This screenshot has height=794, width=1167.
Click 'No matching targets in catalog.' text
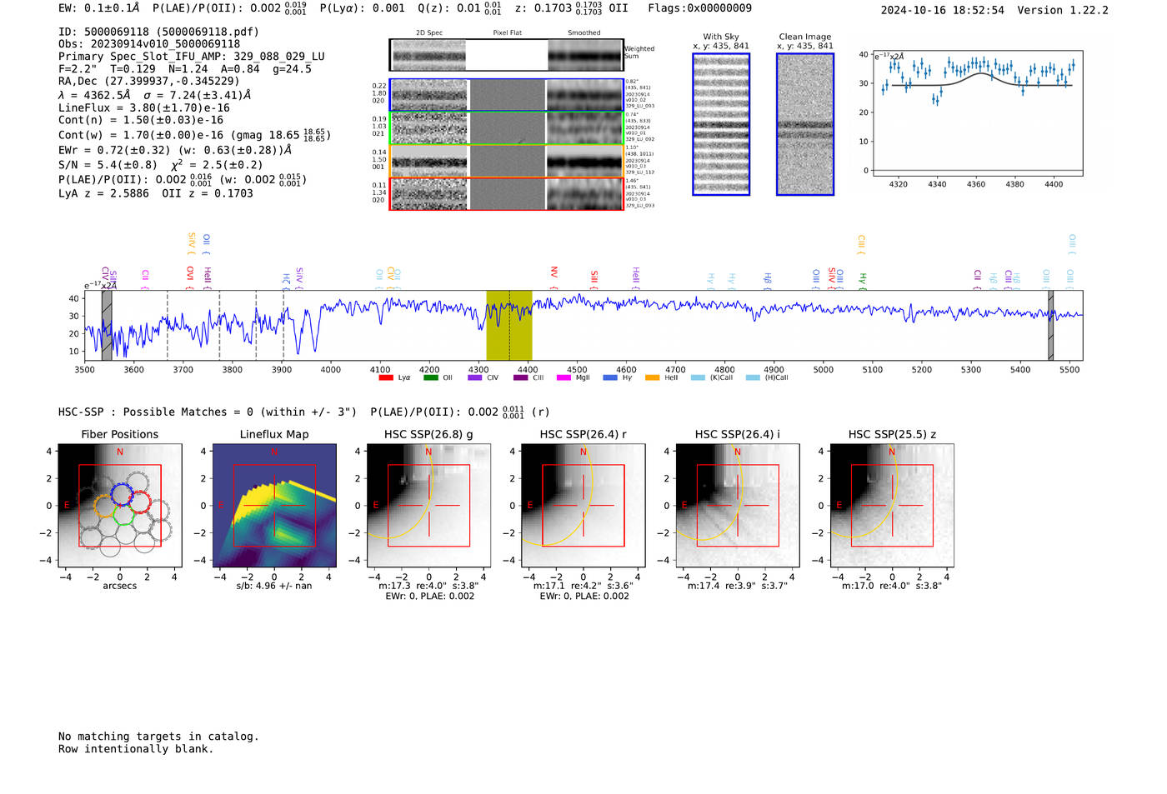point(158,737)
